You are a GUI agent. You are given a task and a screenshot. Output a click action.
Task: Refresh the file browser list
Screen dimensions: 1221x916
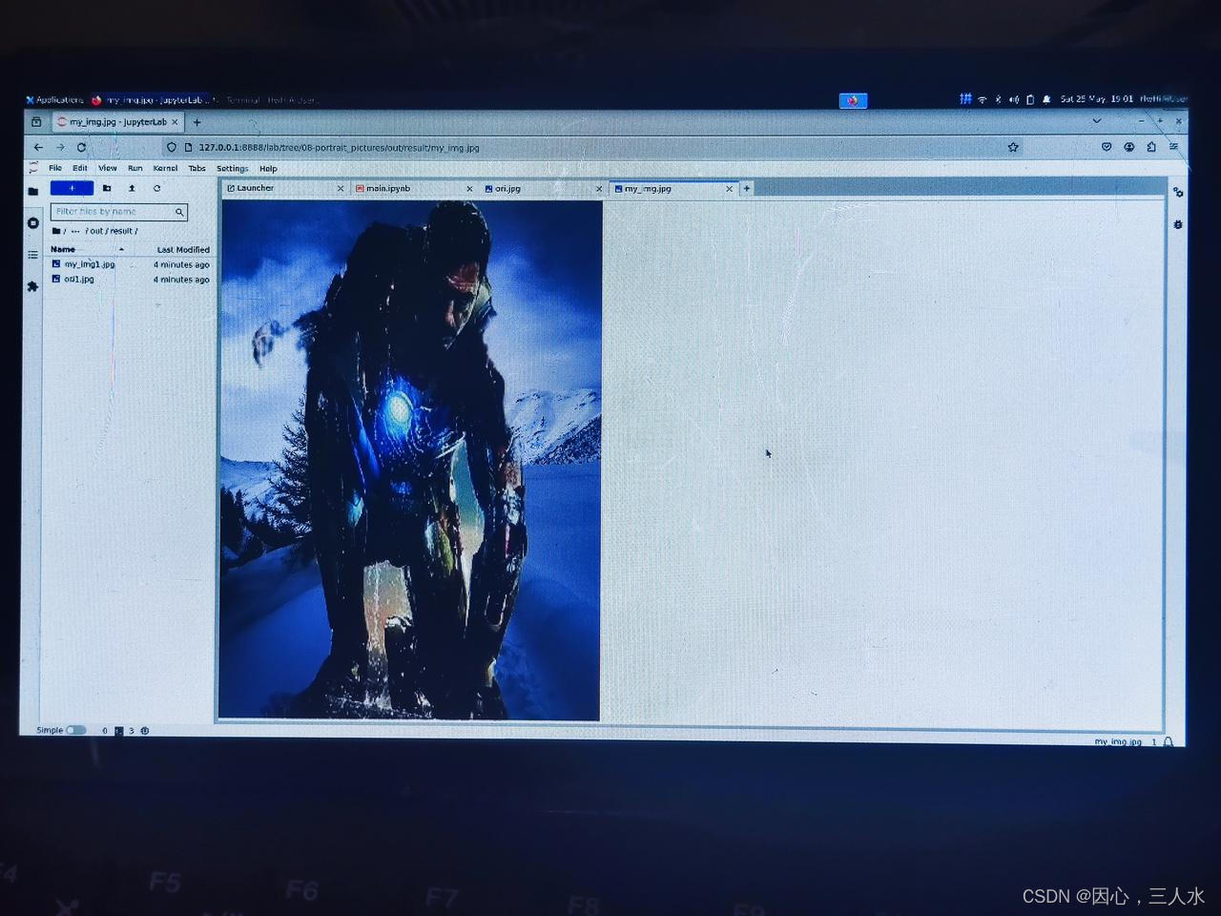[156, 188]
